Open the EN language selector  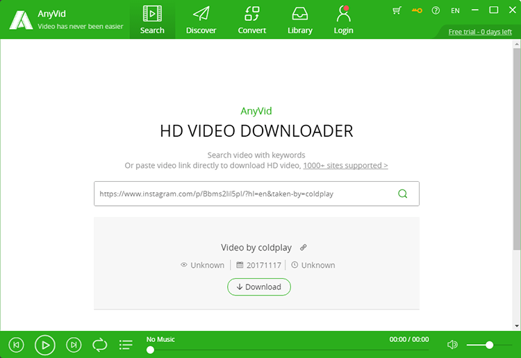coord(455,10)
